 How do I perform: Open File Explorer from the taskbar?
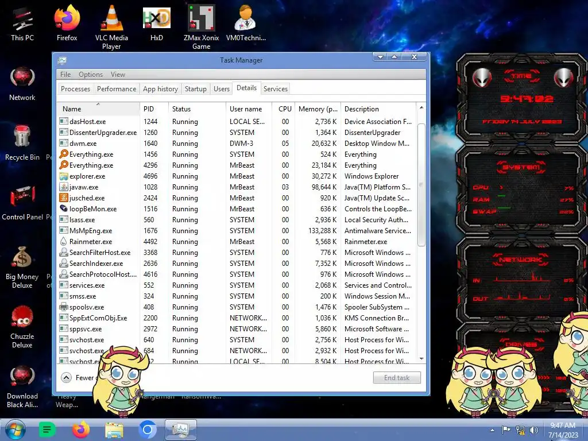(114, 430)
